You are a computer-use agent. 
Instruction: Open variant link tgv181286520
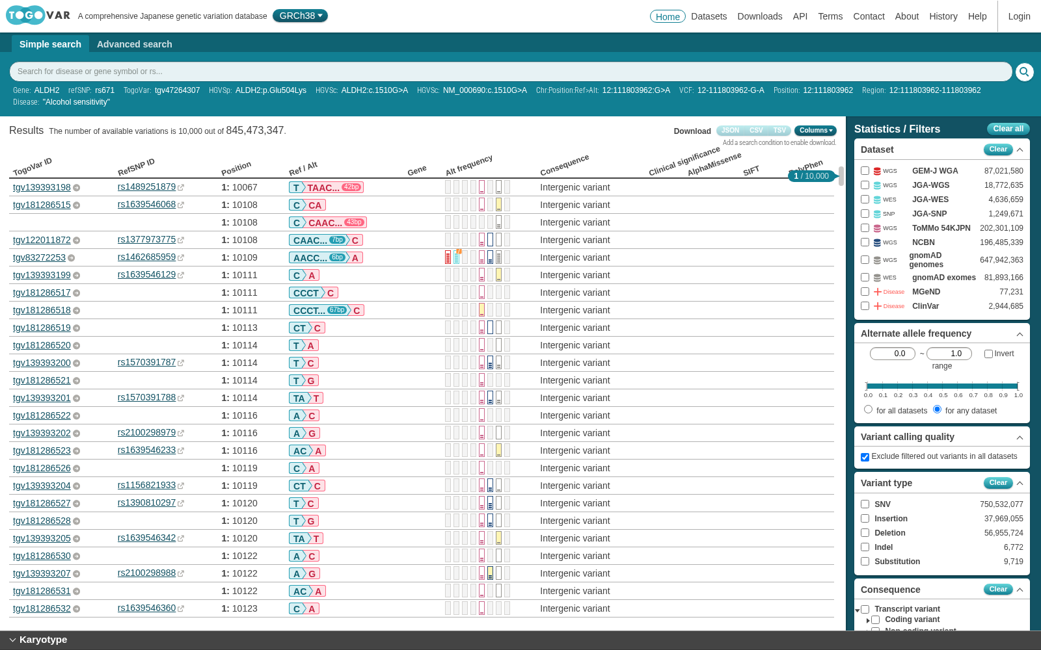point(42,345)
